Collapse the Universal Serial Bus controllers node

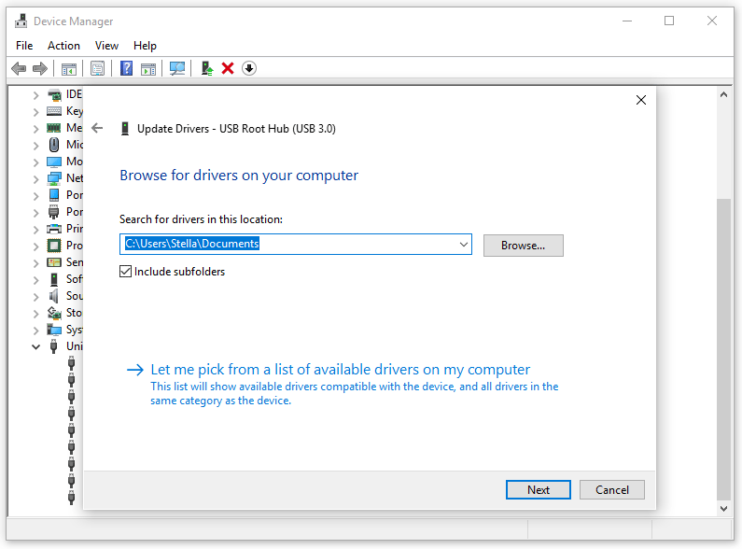click(36, 346)
